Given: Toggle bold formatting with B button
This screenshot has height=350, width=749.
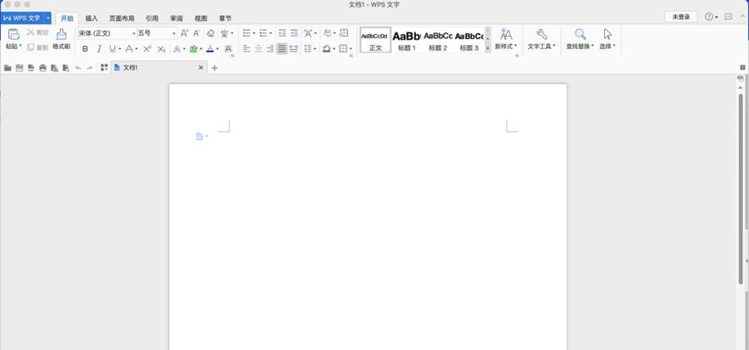Looking at the screenshot, I should (85, 49).
